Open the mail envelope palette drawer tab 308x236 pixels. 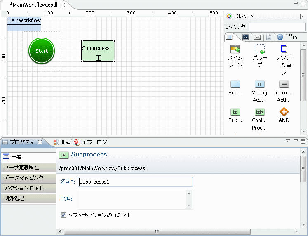257,37
